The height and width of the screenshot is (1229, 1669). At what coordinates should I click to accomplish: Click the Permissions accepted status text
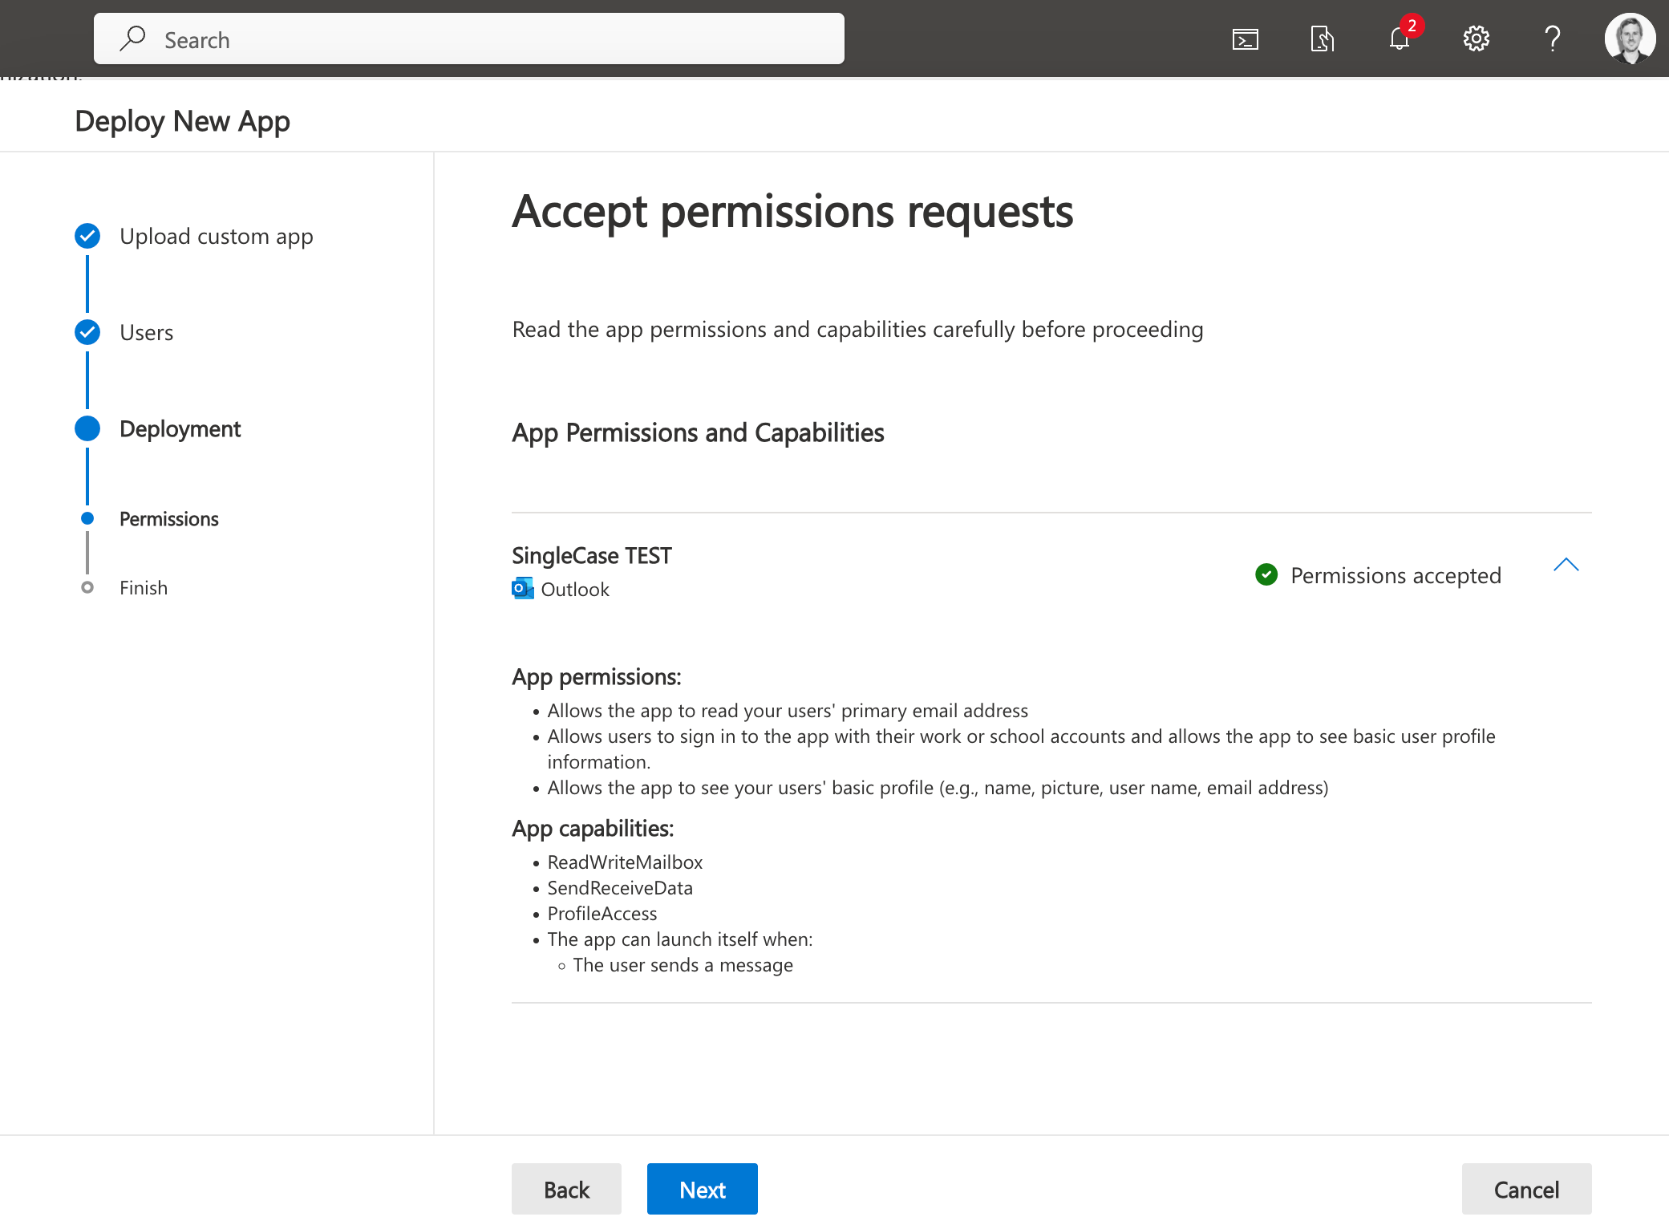click(x=1396, y=575)
